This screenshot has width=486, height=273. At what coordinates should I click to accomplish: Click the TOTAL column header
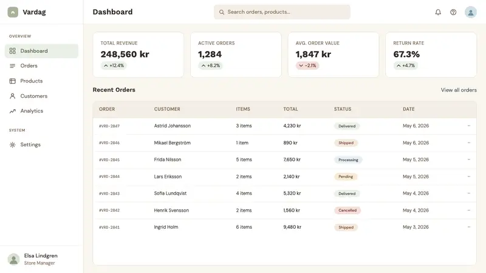click(x=290, y=109)
